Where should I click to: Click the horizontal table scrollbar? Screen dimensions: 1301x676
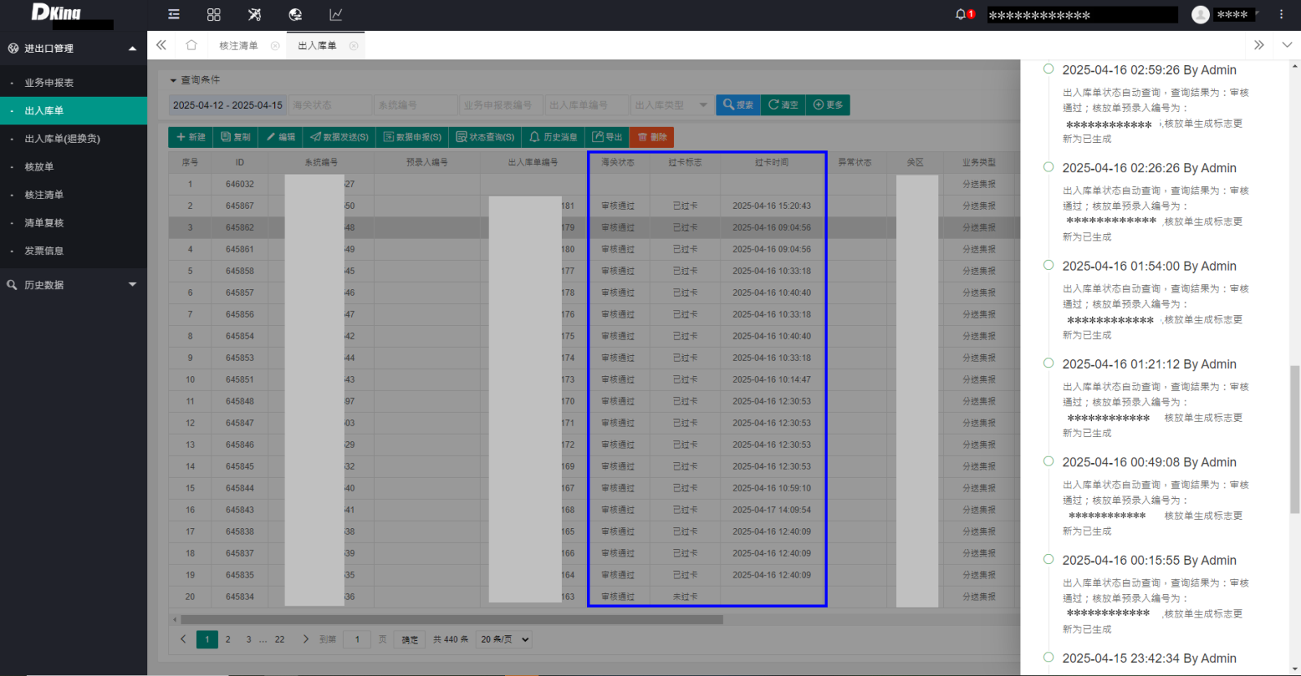(x=447, y=619)
